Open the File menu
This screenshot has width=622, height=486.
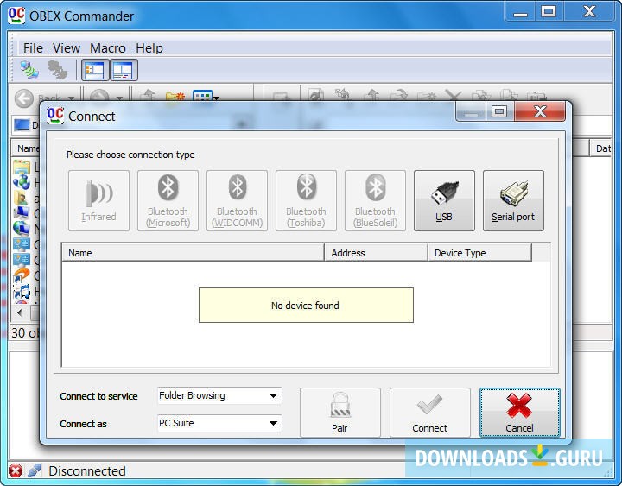pyautogui.click(x=33, y=48)
